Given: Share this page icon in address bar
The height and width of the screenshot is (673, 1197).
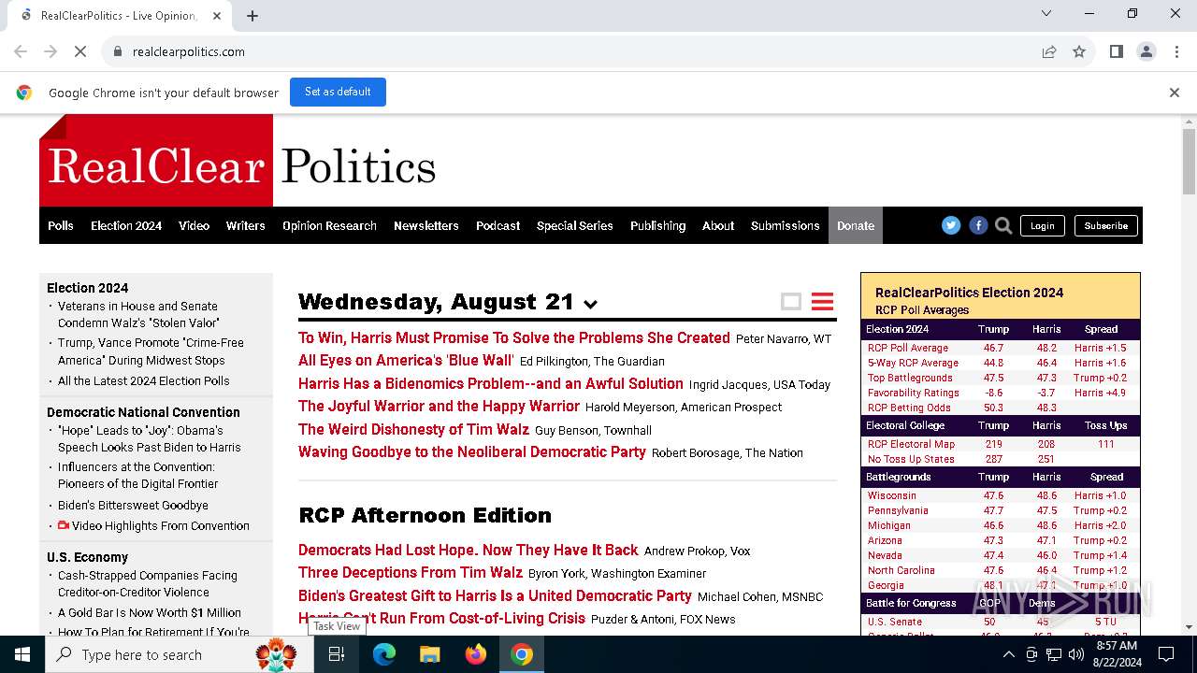Looking at the screenshot, I should [1049, 51].
